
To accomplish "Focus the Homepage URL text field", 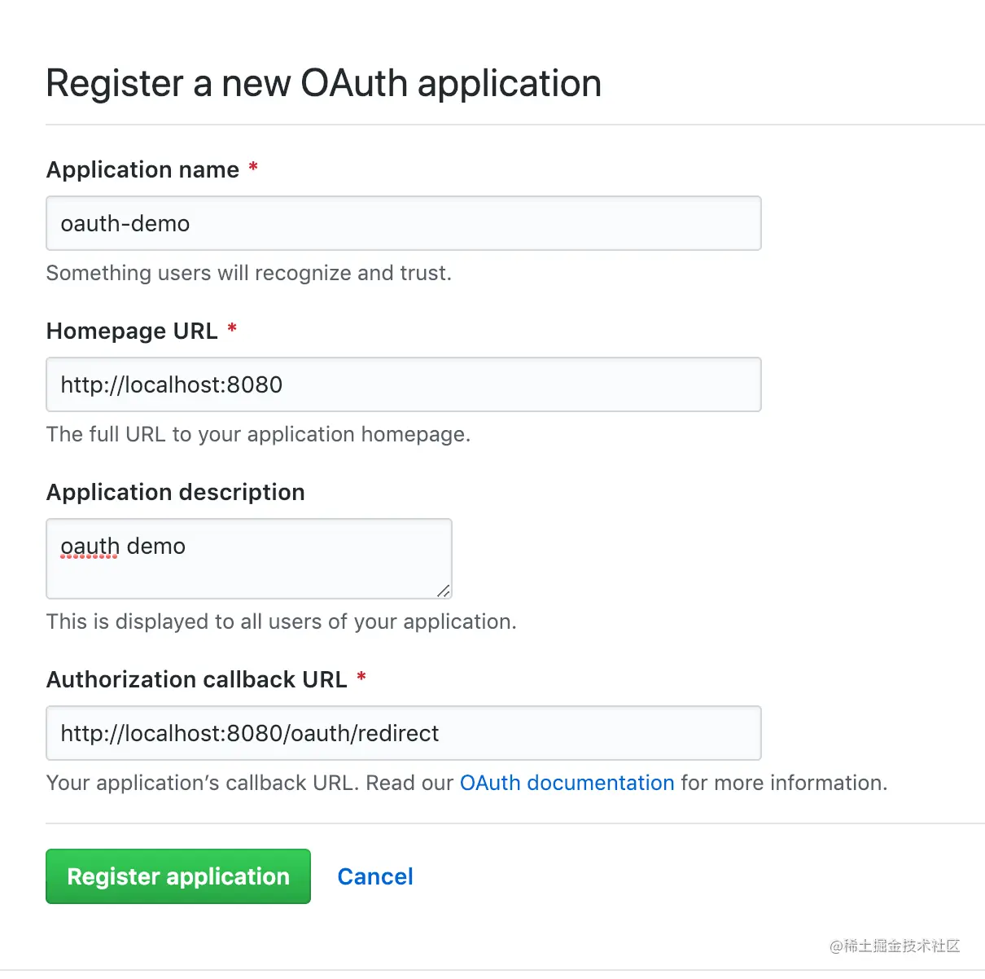I will (403, 384).
